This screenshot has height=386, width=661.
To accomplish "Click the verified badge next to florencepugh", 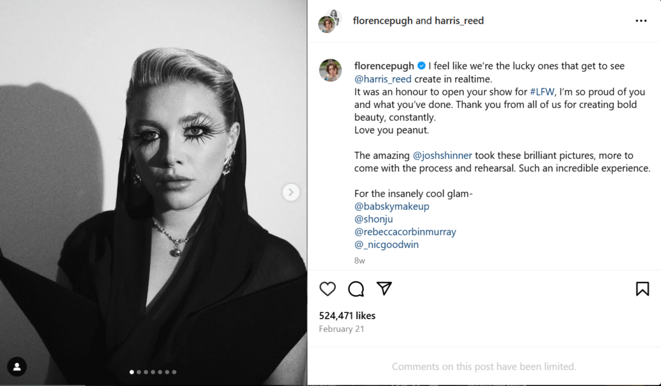I will [x=422, y=65].
